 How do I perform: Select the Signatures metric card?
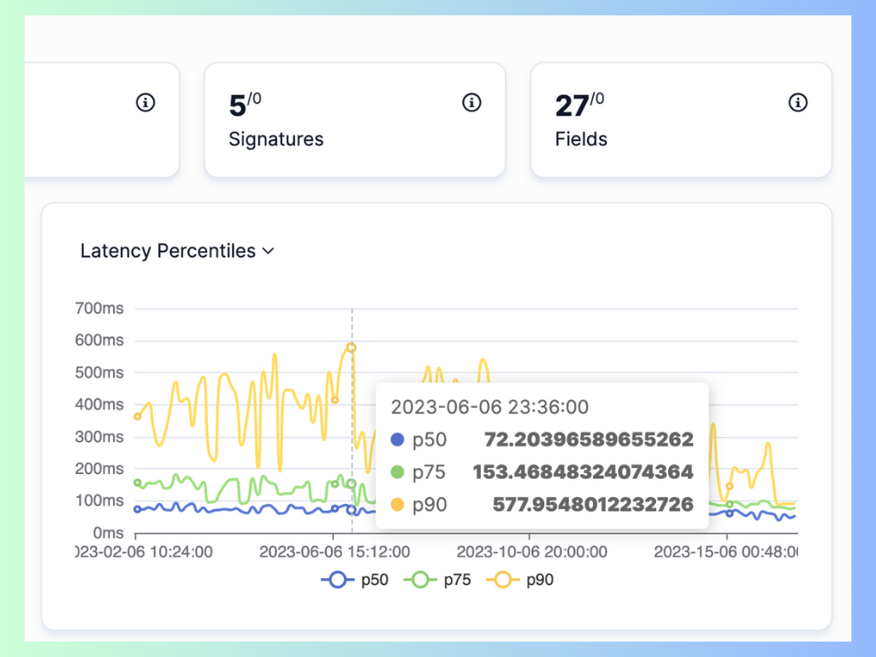pyautogui.click(x=354, y=119)
